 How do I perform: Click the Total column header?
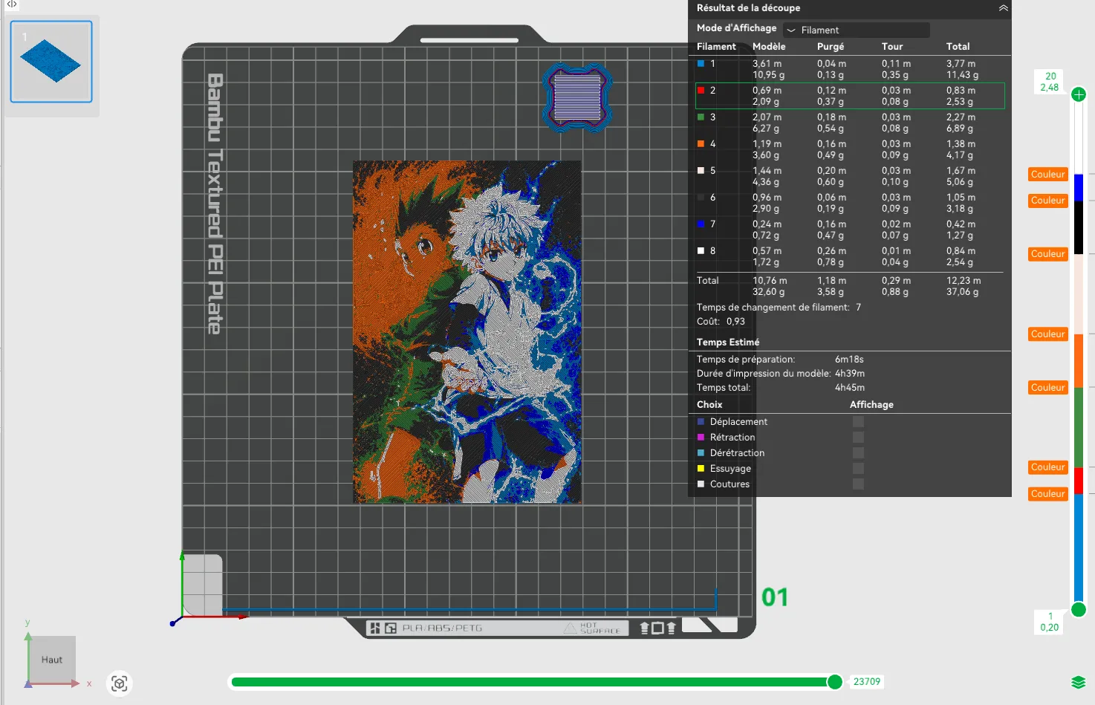pyautogui.click(x=958, y=46)
